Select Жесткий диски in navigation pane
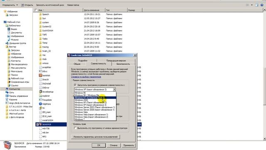 click(x=17, y=114)
